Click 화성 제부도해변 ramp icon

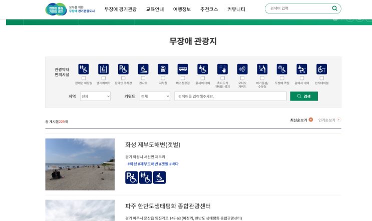[x=159, y=177]
